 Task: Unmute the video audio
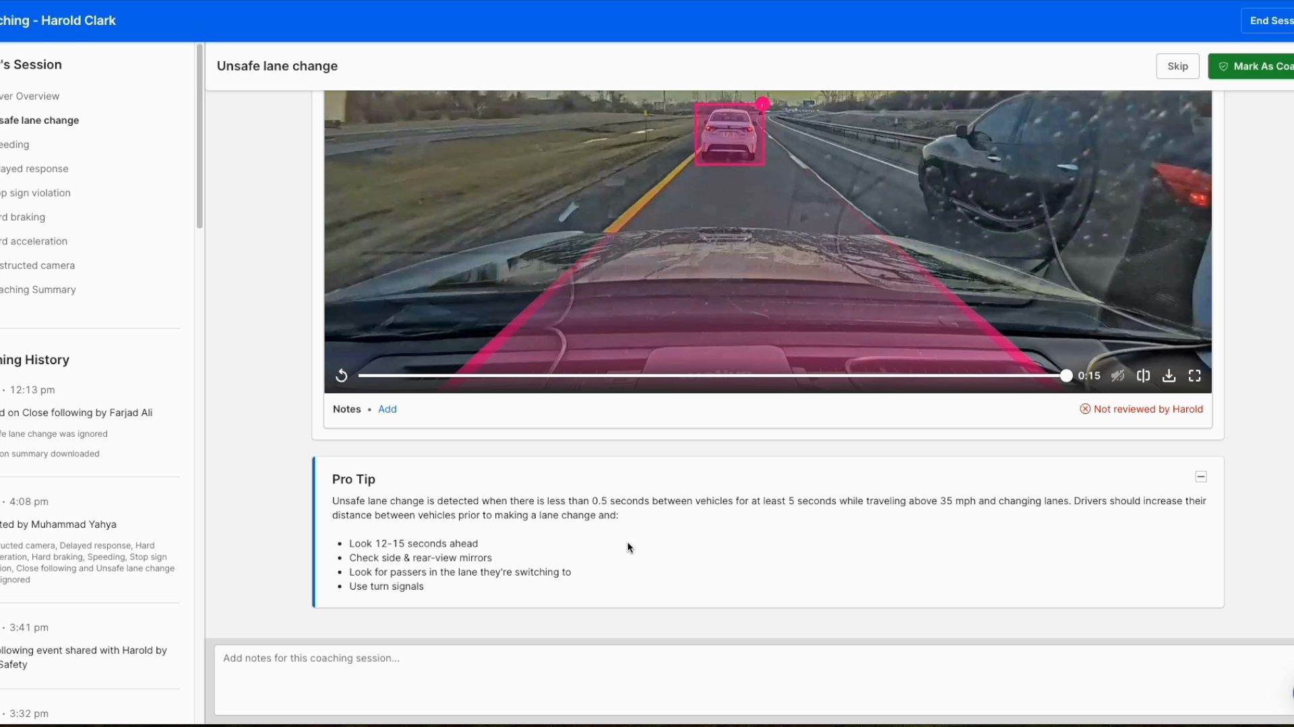click(x=1118, y=376)
